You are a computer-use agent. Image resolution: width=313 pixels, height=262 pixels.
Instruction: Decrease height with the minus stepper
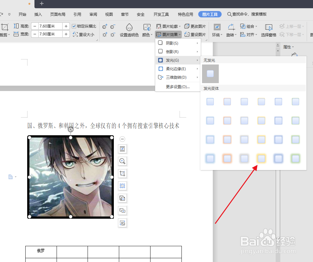point(35,26)
